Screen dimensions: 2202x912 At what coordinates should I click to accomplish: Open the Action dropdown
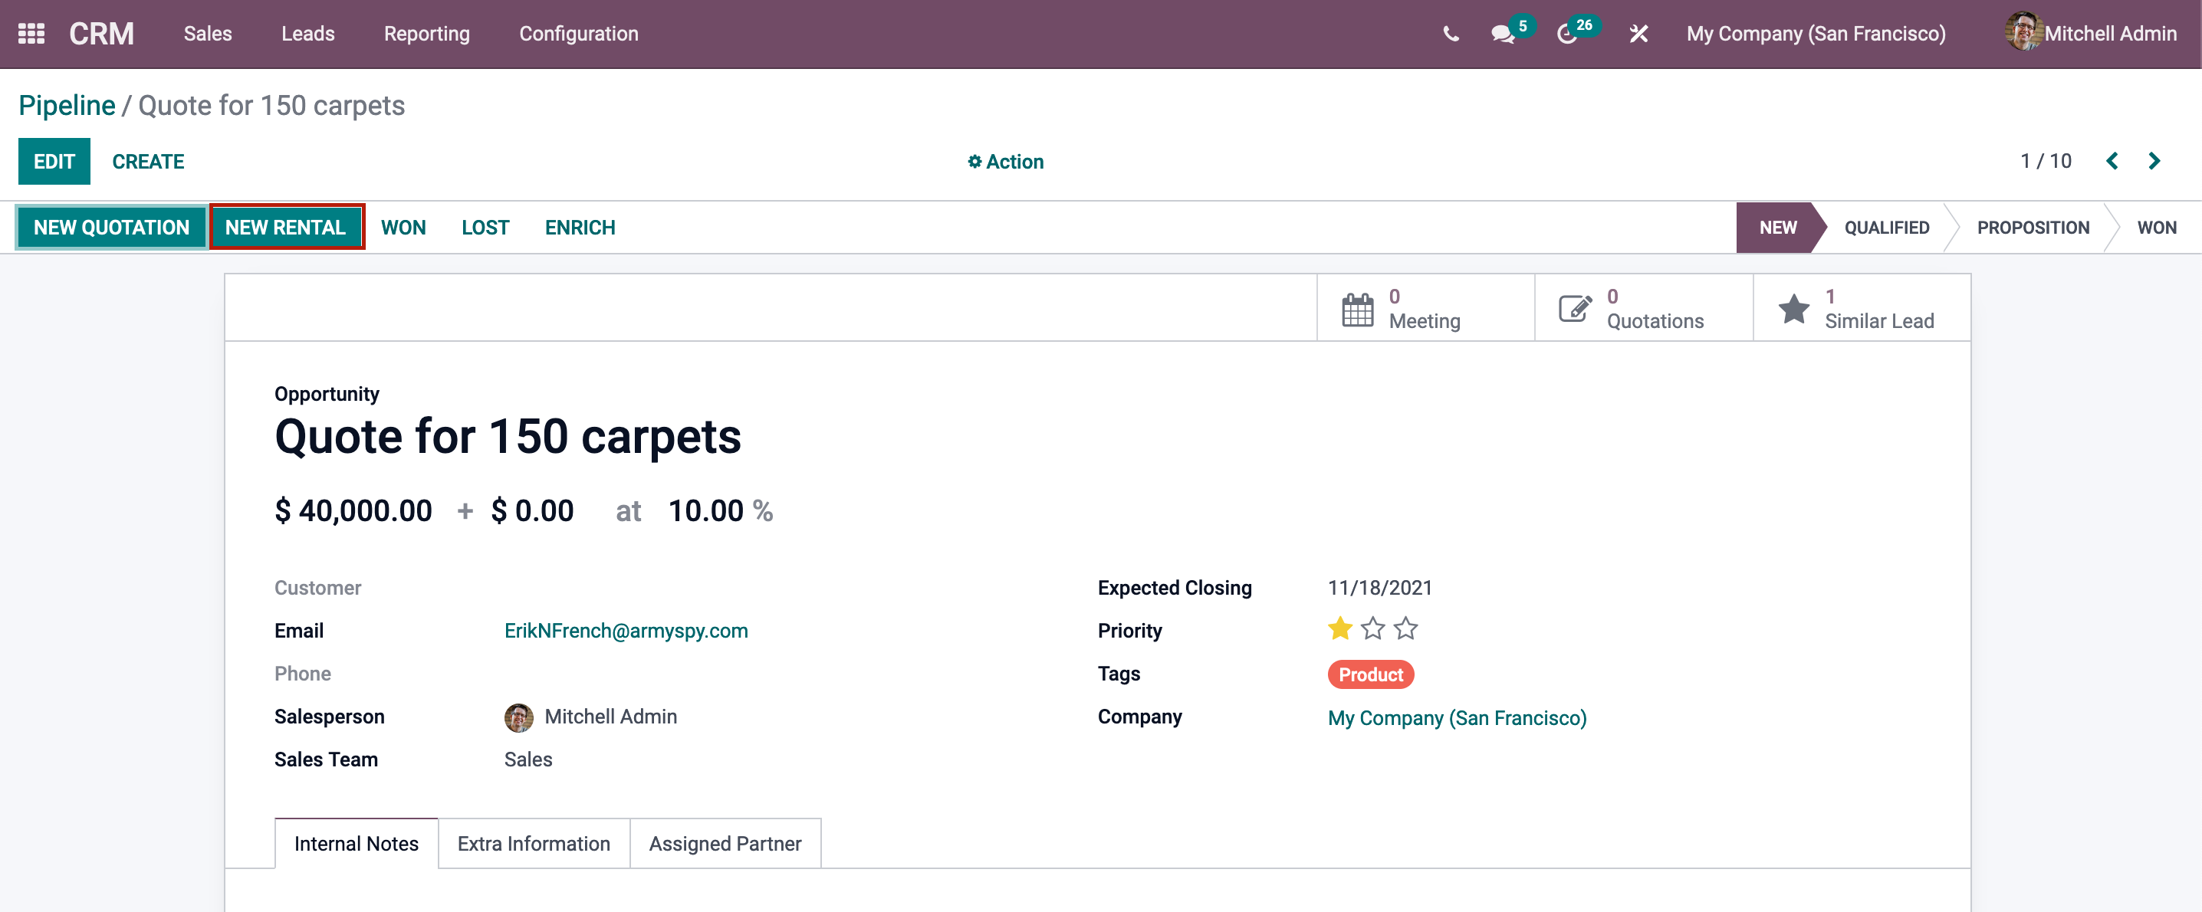(x=1005, y=162)
